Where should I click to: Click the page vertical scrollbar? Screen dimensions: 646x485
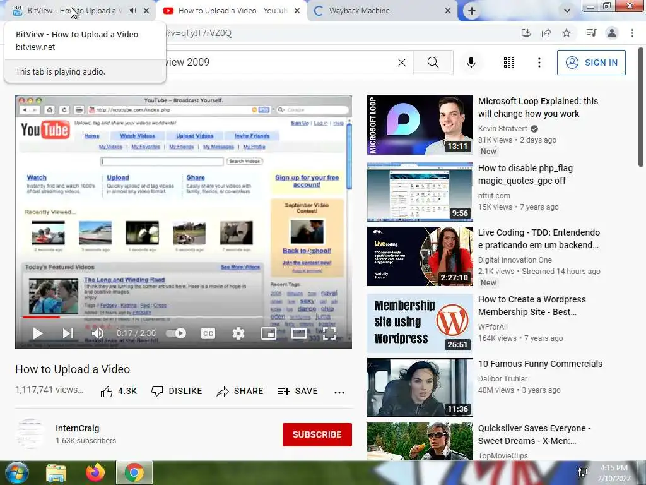[x=641, y=107]
